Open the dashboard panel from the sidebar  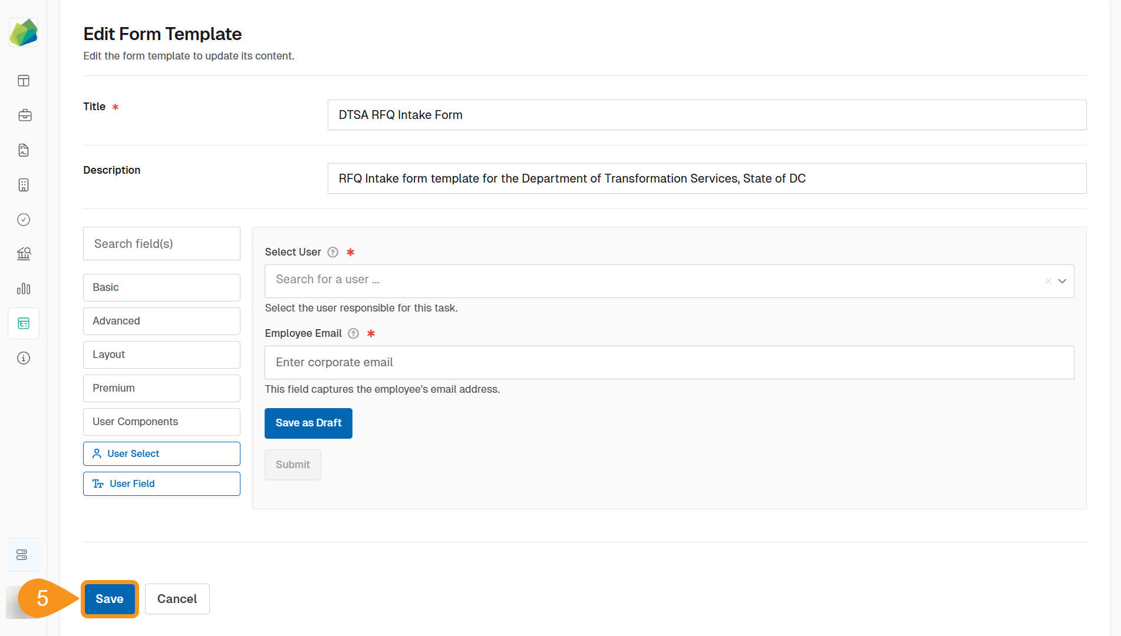pyautogui.click(x=23, y=81)
